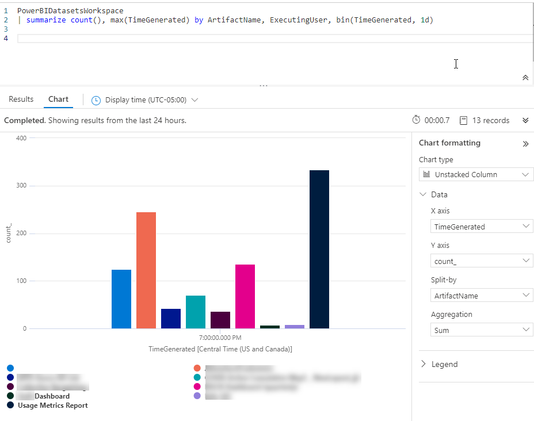Click the coral orange column bar
534x421 pixels.
(x=146, y=270)
